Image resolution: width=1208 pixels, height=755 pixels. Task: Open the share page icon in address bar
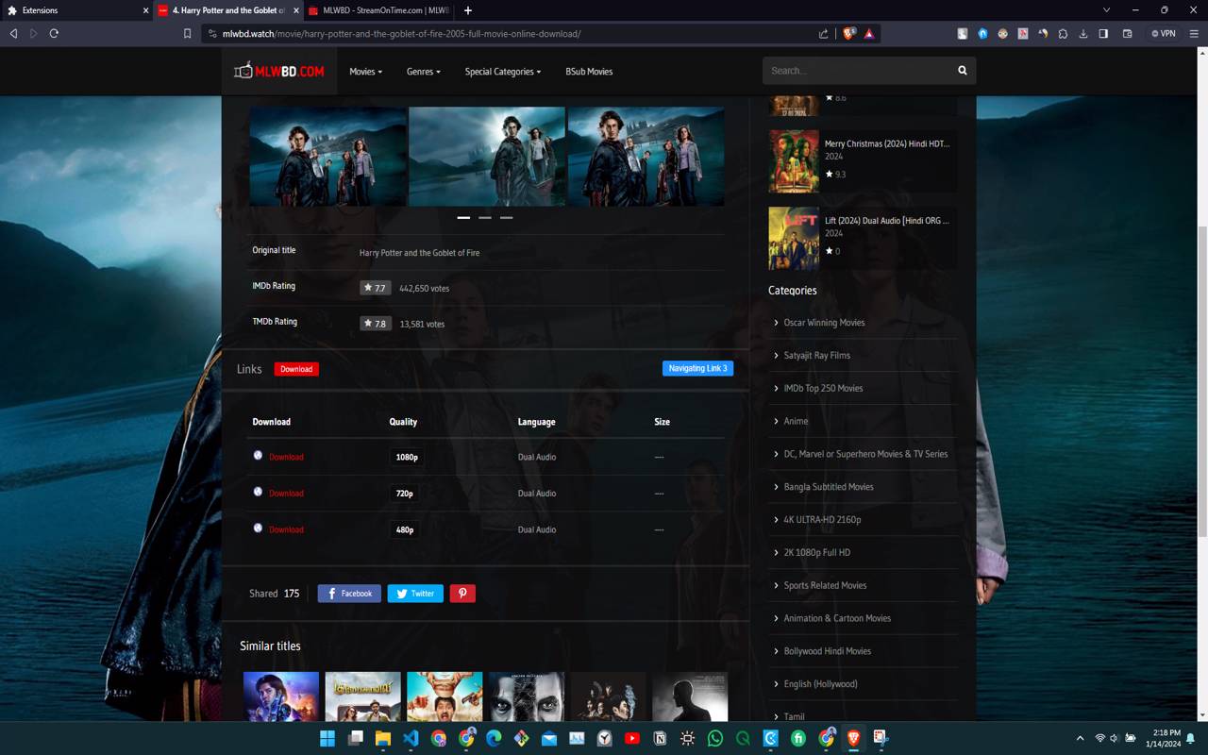pyautogui.click(x=823, y=33)
